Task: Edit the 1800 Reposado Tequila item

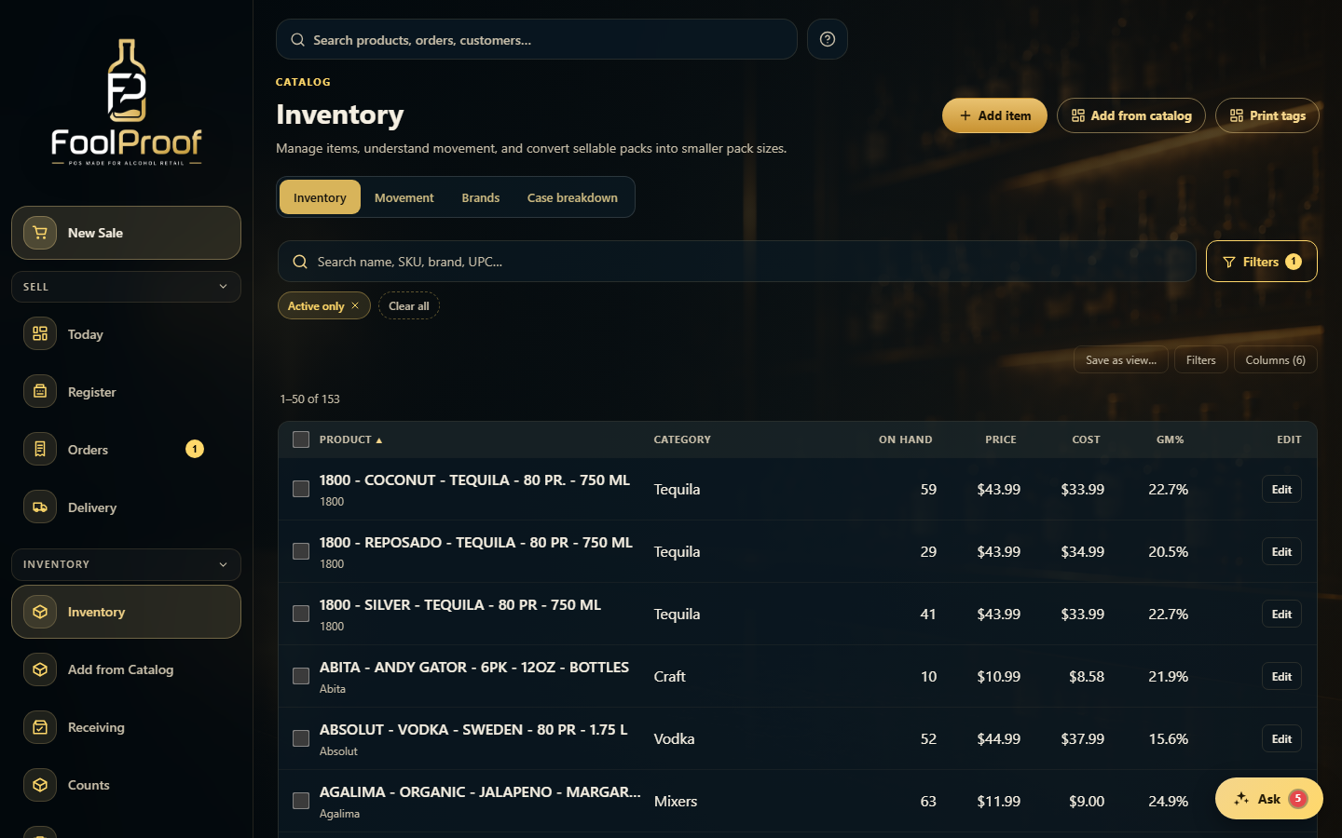Action: 1281,551
